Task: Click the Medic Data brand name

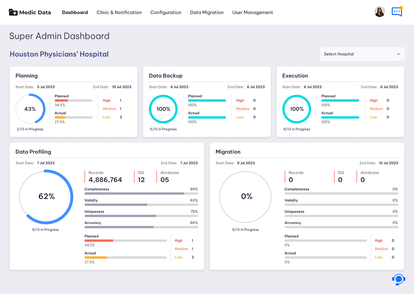Action: (35, 12)
